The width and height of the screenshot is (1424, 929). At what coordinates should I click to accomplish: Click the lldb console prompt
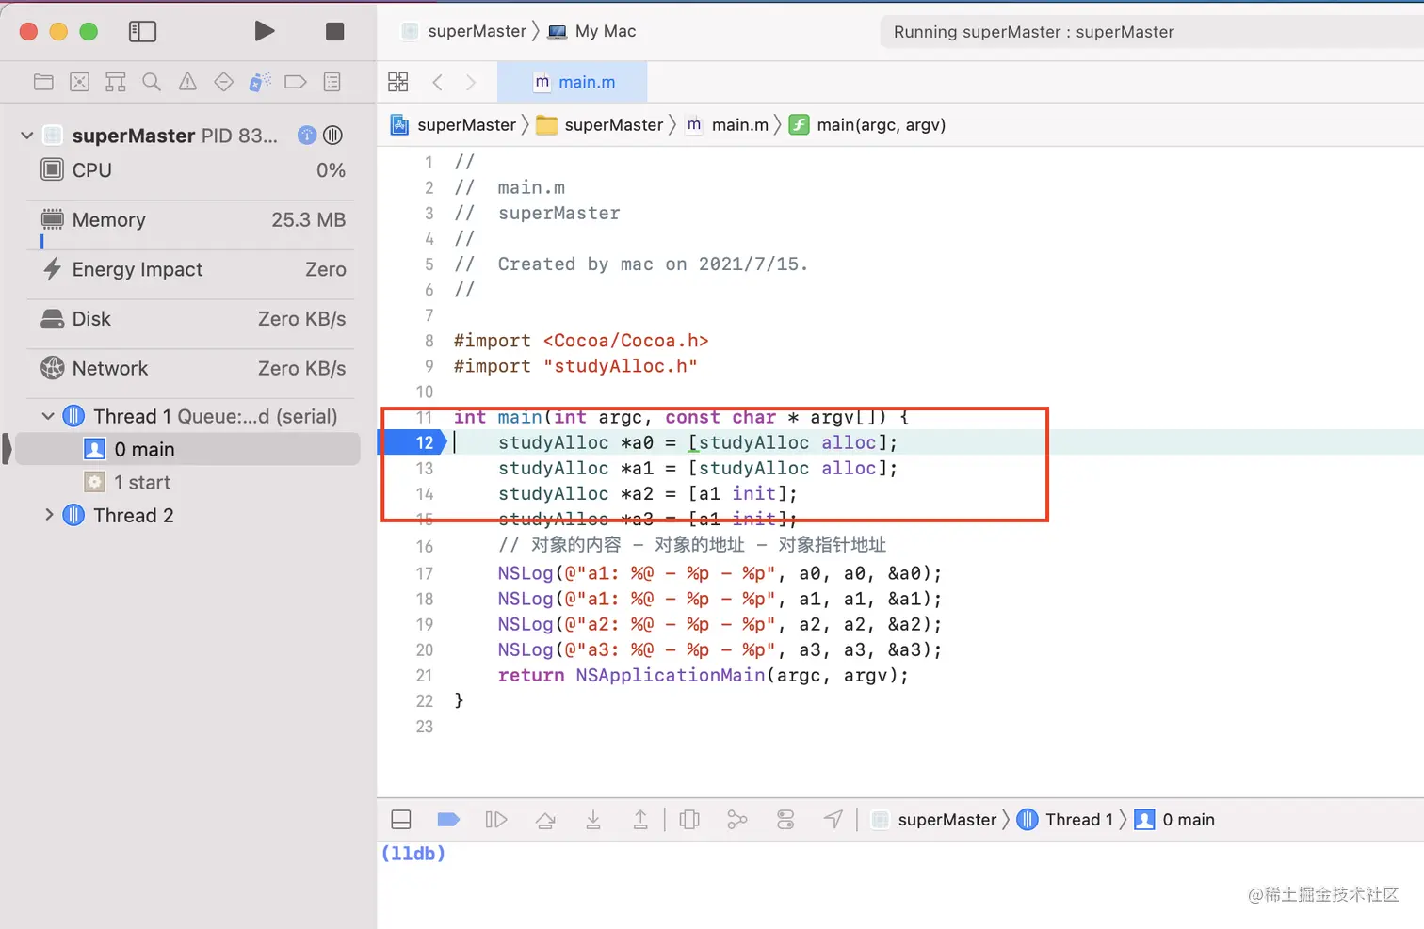pos(413,854)
